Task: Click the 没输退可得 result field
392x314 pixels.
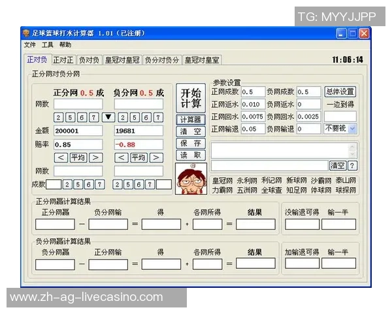Action: (302, 224)
